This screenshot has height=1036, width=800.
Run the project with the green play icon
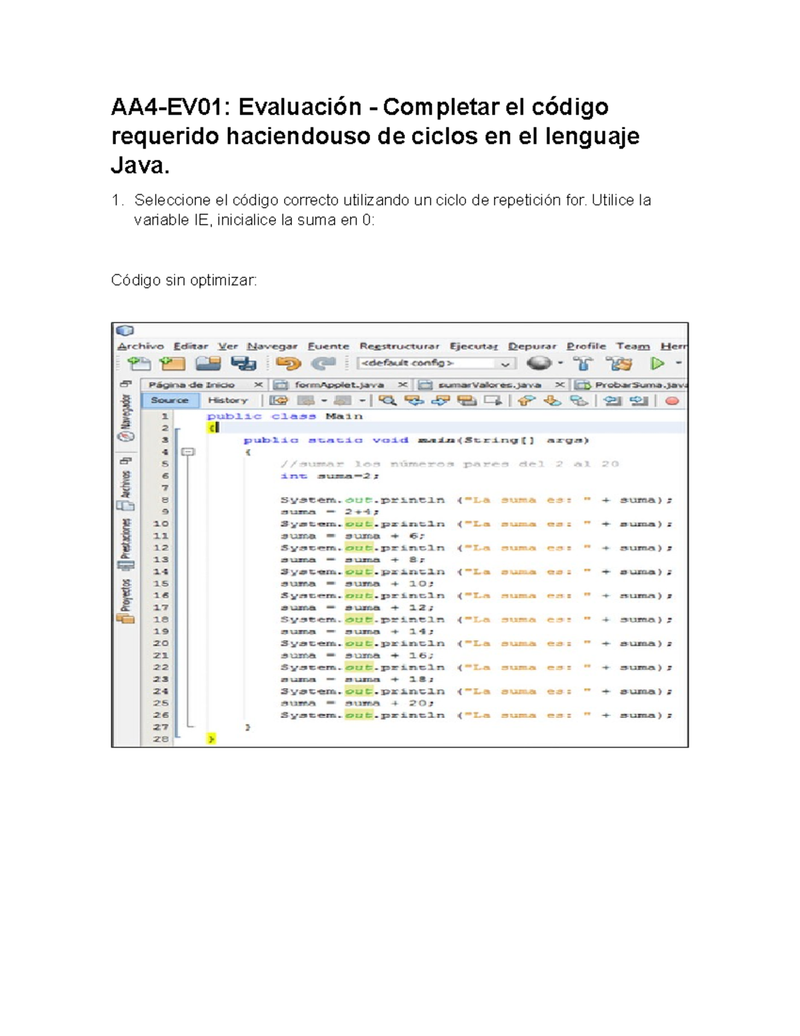[657, 362]
